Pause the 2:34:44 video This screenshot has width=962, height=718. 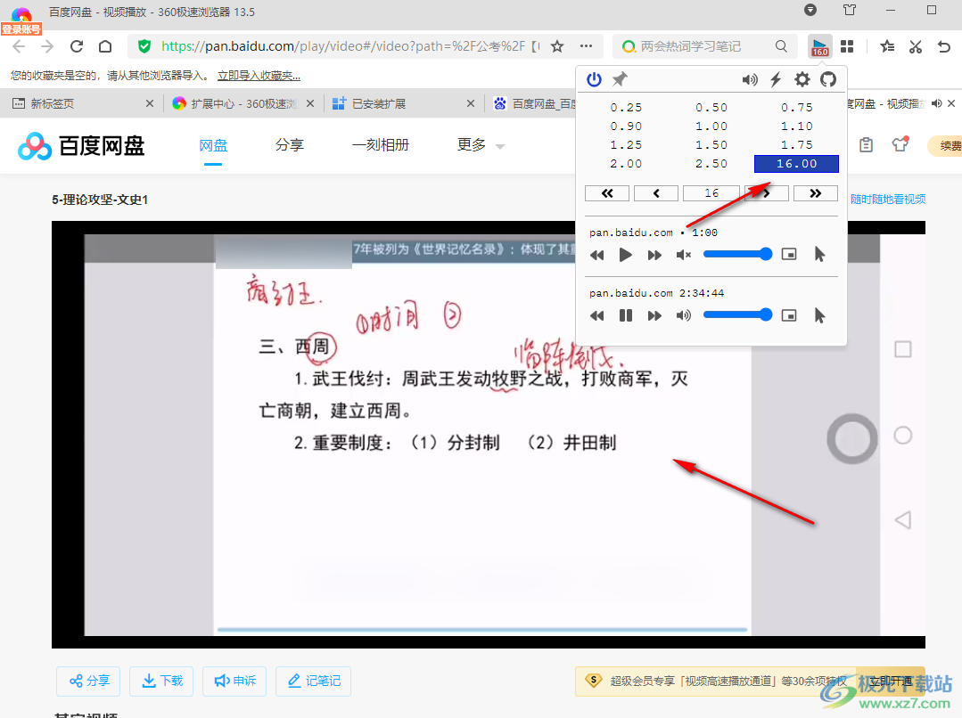[x=625, y=315]
